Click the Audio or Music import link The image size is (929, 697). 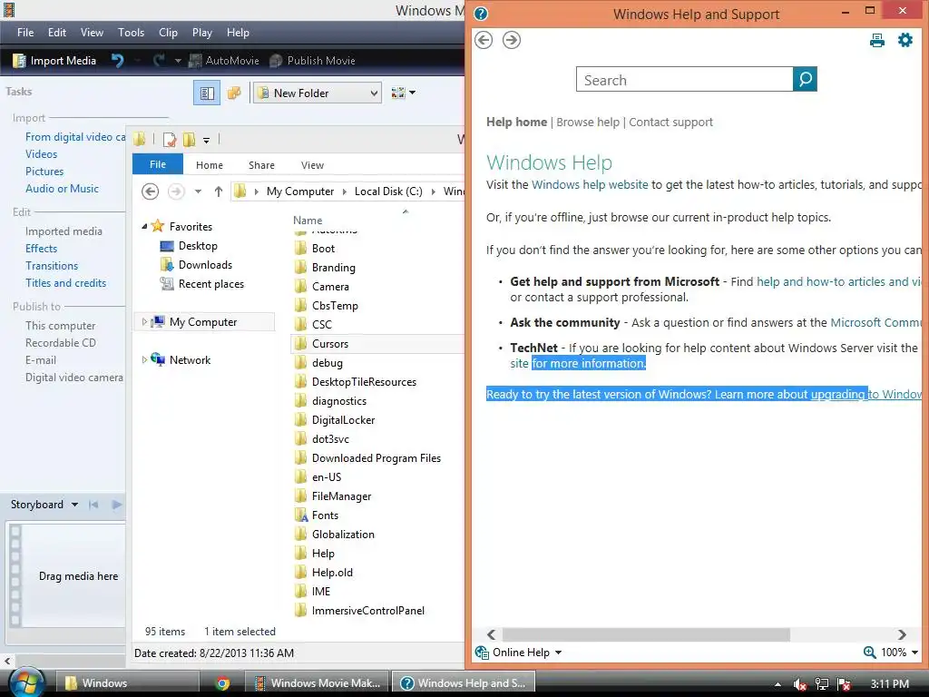[63, 189]
